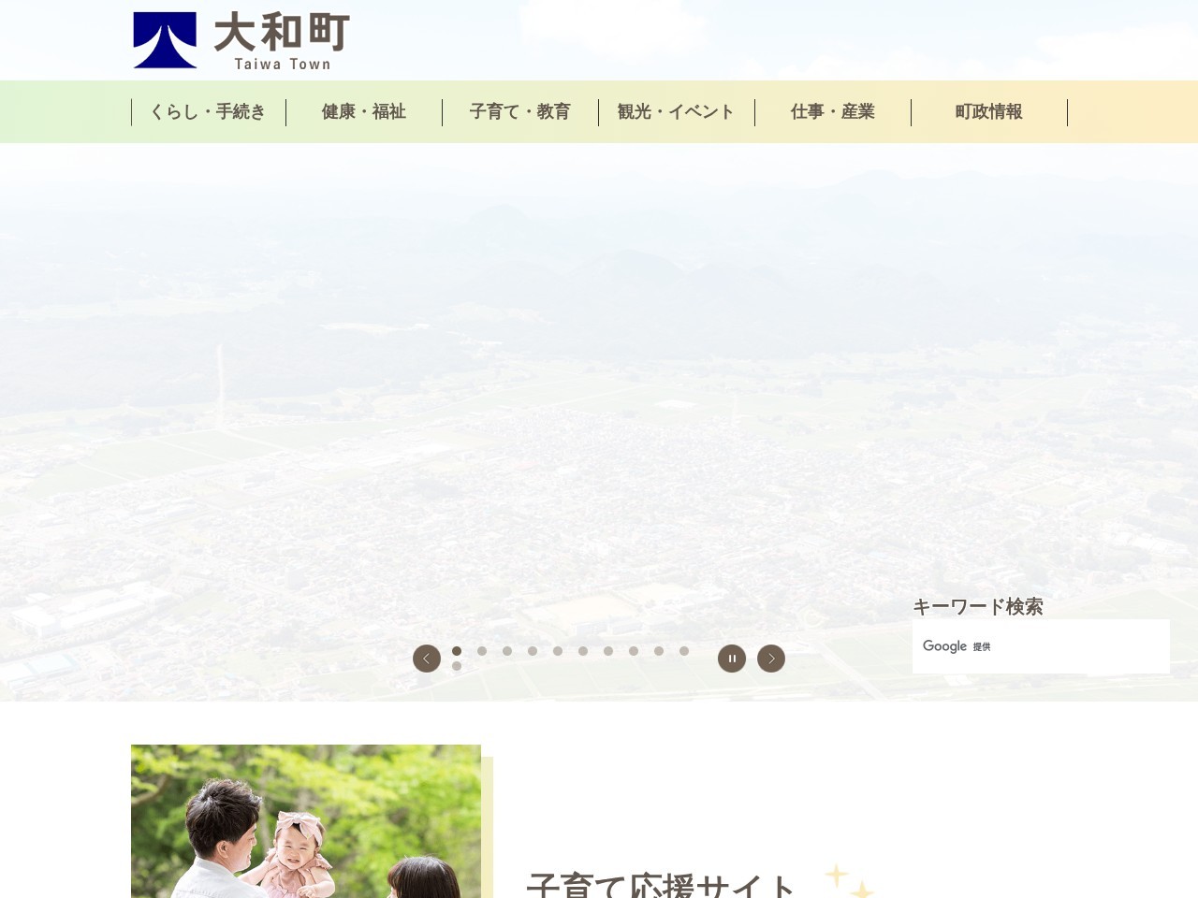Click the Taiwa Town emblem logo

pyautogui.click(x=167, y=39)
